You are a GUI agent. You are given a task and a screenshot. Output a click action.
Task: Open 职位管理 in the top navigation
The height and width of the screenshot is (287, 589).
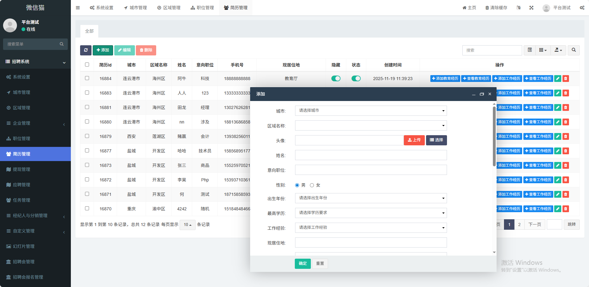(202, 8)
